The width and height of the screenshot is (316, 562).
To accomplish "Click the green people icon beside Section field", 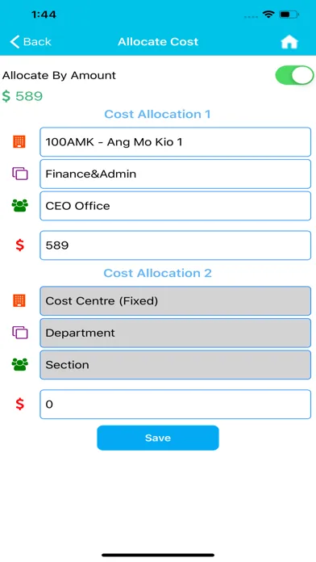I will click(x=19, y=364).
